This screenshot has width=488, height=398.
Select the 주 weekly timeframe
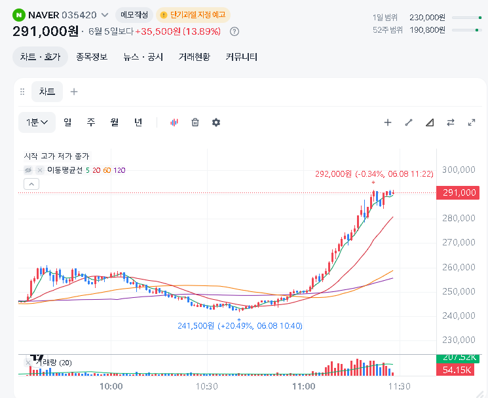91,122
